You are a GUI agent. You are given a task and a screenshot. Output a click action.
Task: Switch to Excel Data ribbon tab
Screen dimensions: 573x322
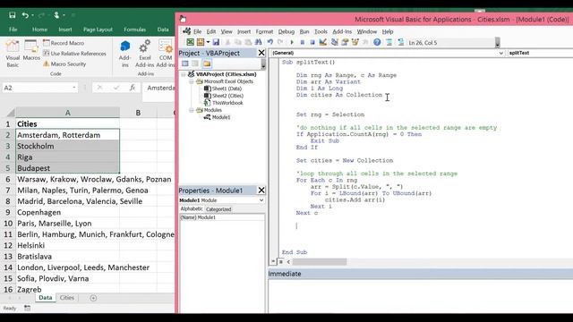click(x=163, y=30)
